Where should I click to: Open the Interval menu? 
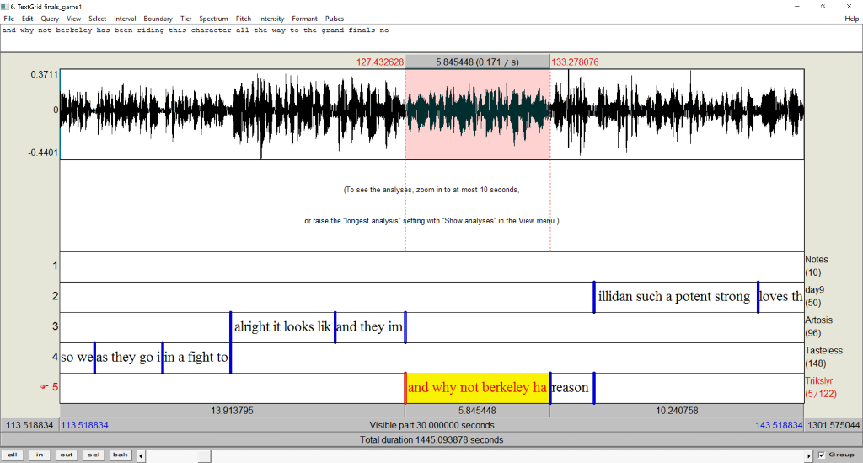click(125, 19)
